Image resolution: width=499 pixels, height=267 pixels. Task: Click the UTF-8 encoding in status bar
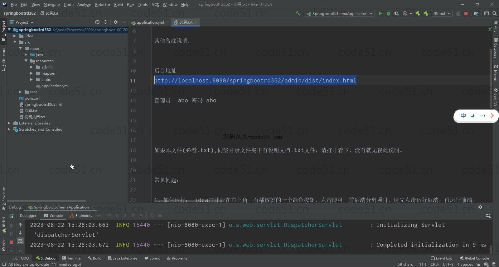[448, 264]
